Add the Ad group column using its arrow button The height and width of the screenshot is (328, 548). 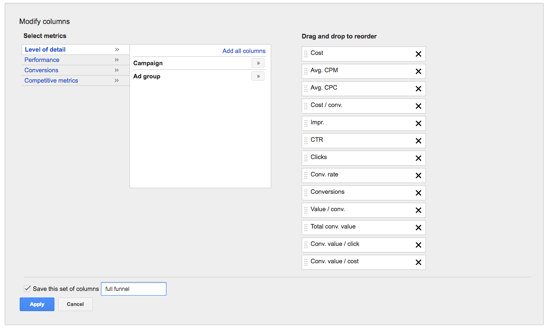click(258, 76)
